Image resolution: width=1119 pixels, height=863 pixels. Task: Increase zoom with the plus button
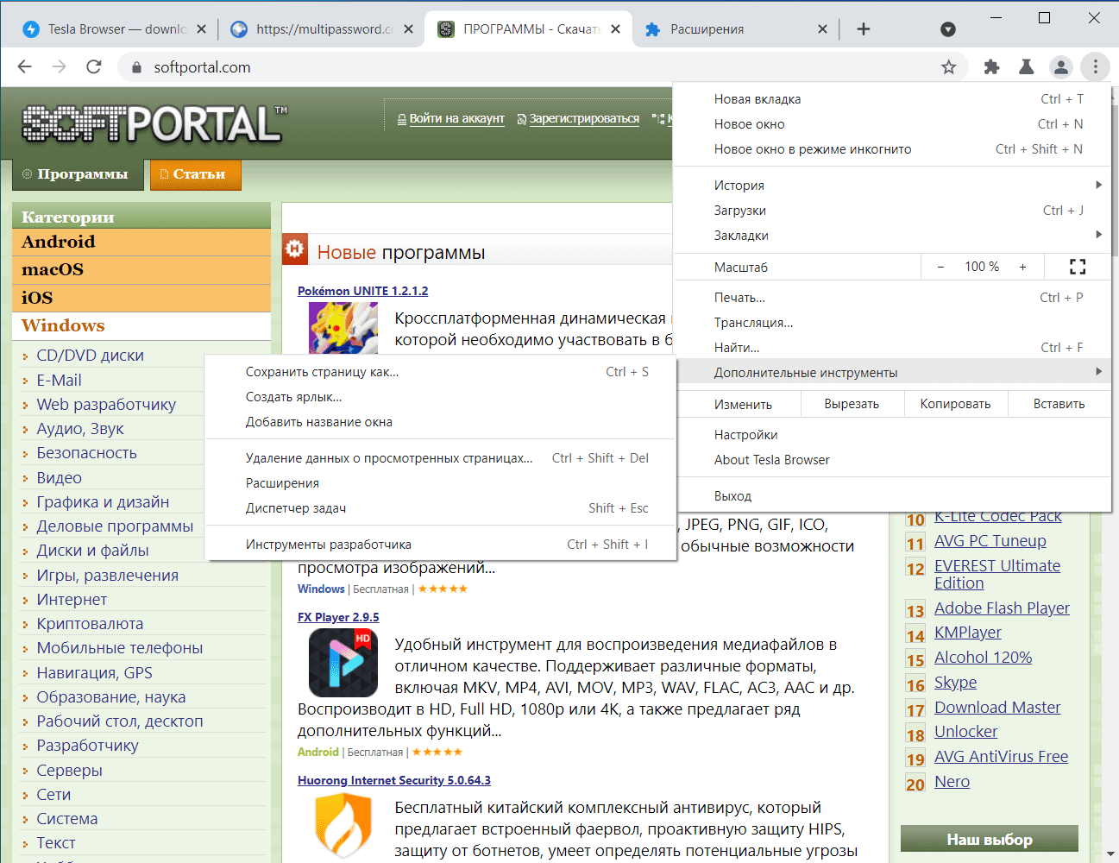[x=1022, y=267]
